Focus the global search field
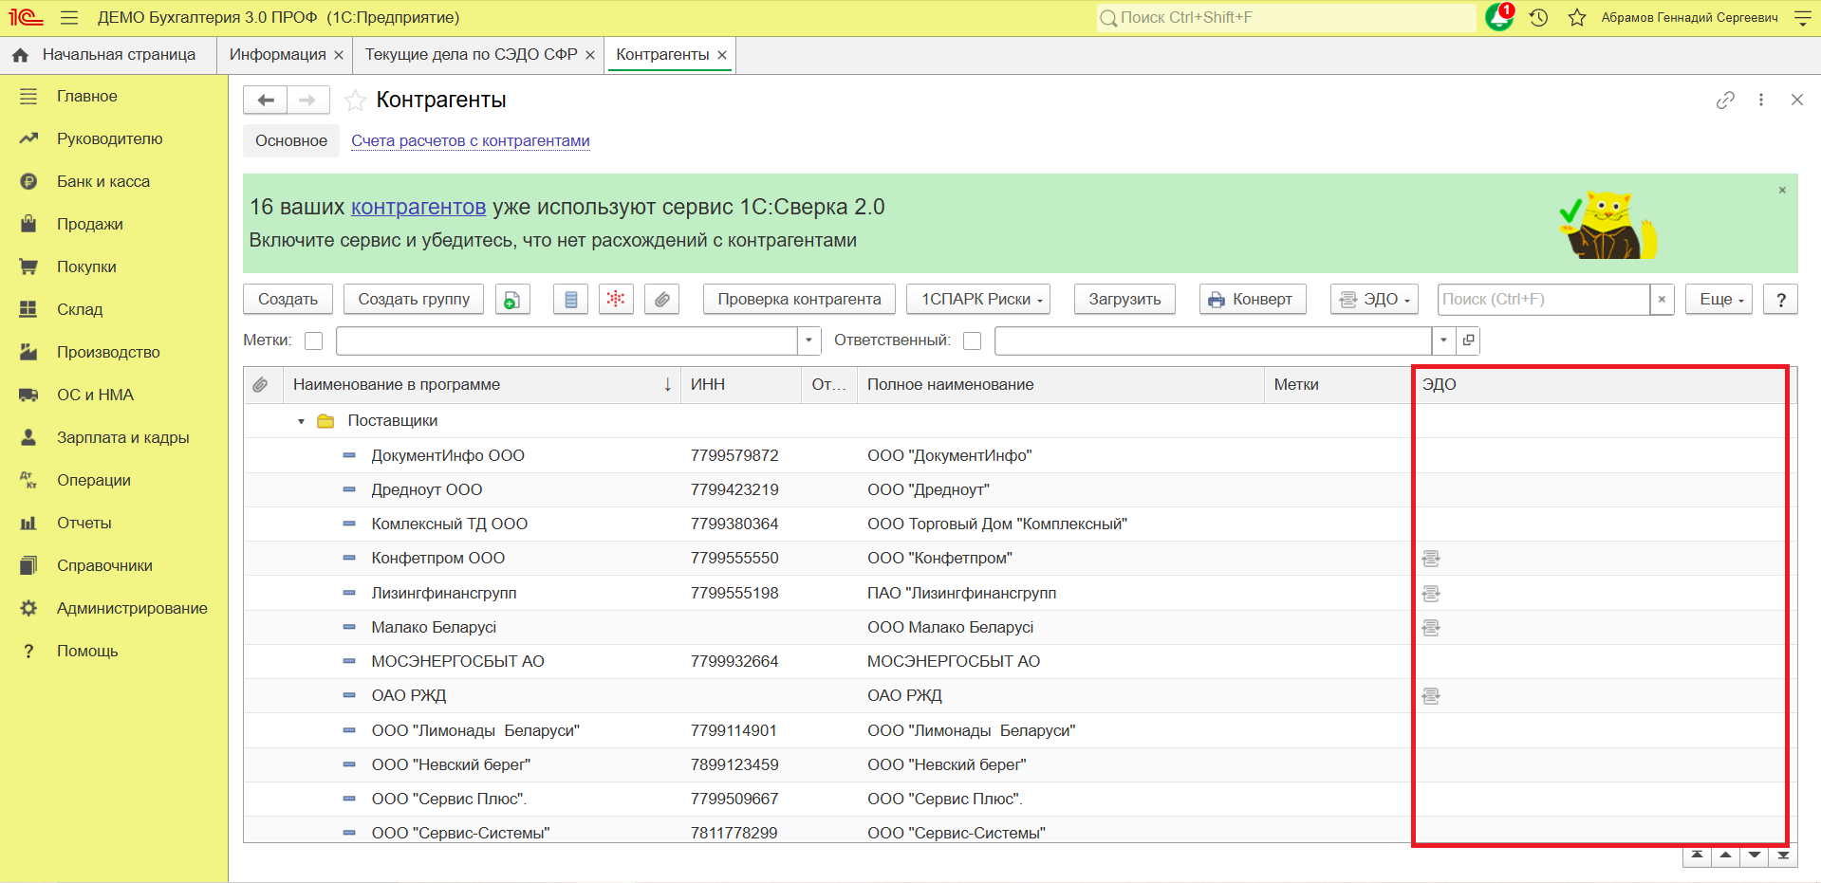This screenshot has height=883, width=1821. point(1286,18)
